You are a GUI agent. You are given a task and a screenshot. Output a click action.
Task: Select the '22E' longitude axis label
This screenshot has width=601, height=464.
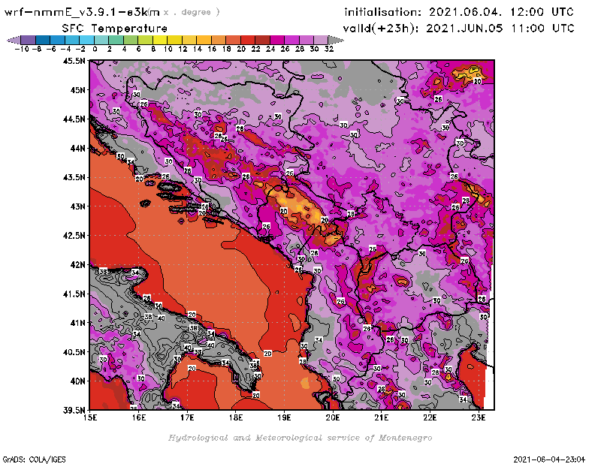coord(430,417)
